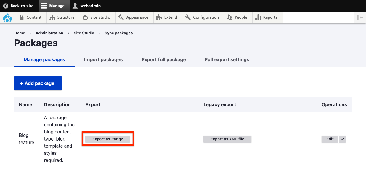The width and height of the screenshot is (366, 174).
Task: Open the Full export settings tab
Action: click(x=227, y=59)
